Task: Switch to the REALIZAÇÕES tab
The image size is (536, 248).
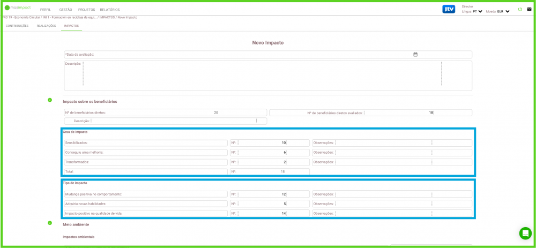Action: tap(46, 26)
